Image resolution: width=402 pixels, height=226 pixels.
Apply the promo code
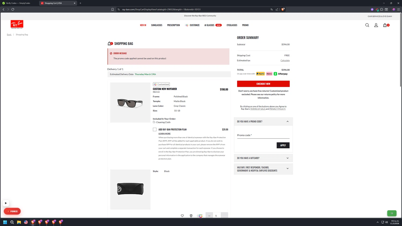click(283, 145)
